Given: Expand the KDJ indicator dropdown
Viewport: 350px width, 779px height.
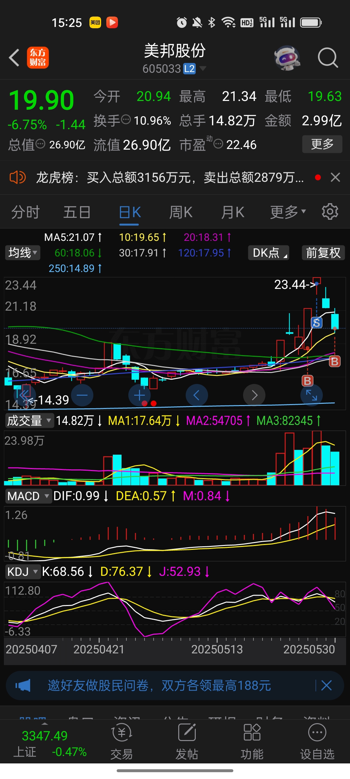Looking at the screenshot, I should pos(23,572).
